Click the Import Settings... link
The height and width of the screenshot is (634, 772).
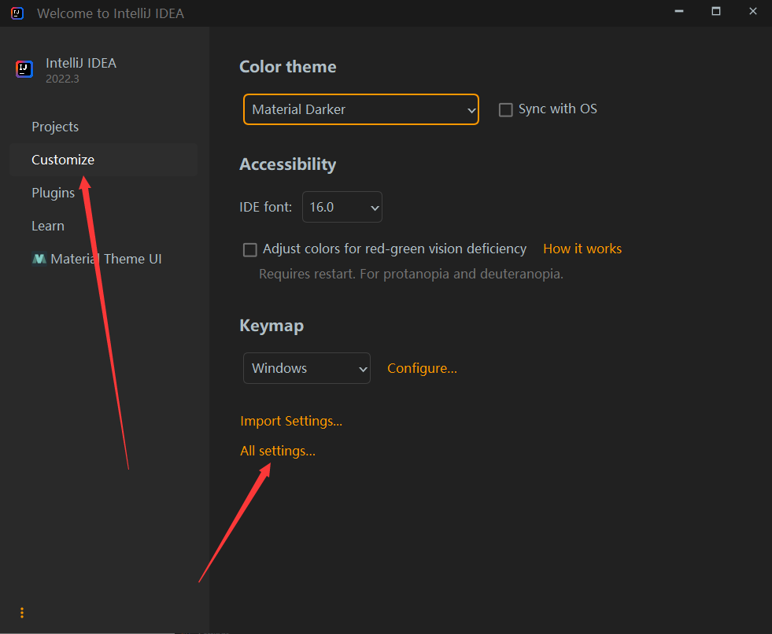point(291,421)
